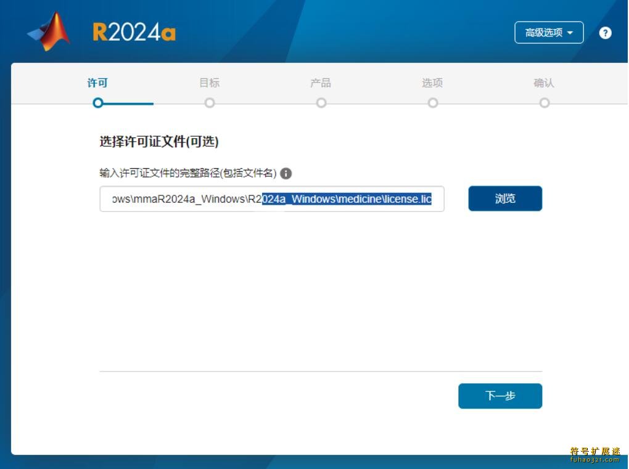Click the 选择许可证文件(可选) heading

(x=159, y=142)
